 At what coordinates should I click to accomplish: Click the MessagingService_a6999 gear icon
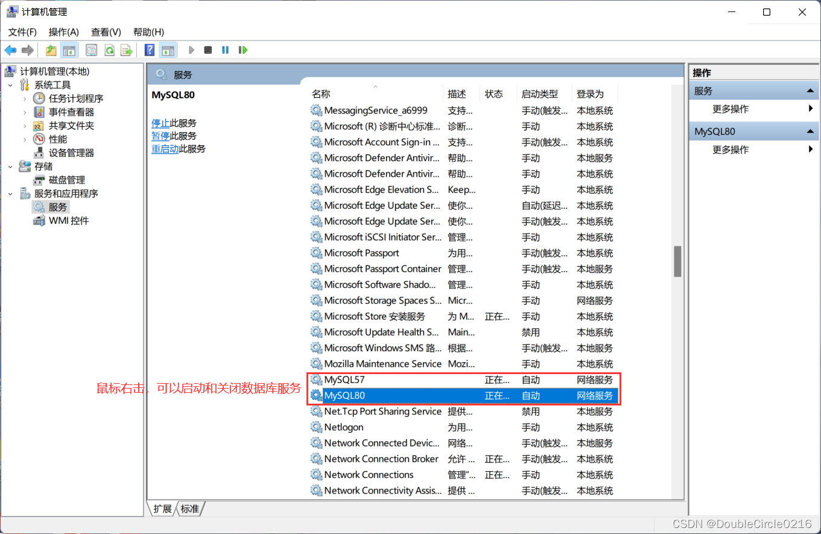pos(316,110)
